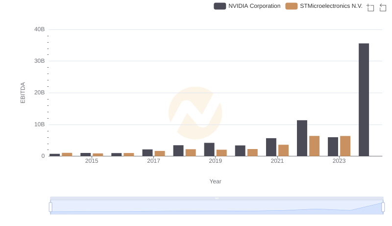This screenshot has height=226, width=392.
Task: Click the EBITDA axis title
Action: [x=23, y=93]
